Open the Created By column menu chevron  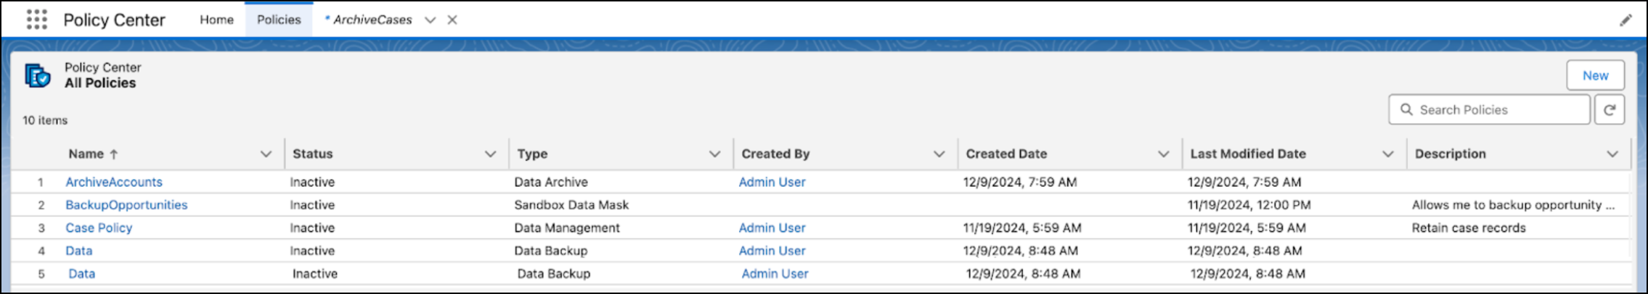coord(939,154)
